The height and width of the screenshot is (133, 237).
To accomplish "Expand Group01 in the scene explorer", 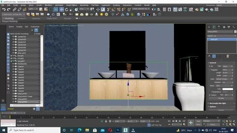I will 11,56.
